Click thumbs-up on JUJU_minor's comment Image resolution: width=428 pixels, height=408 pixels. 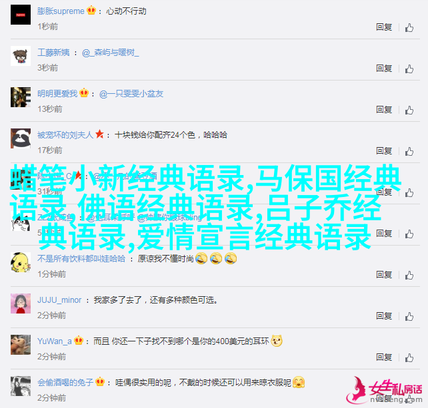pos(409,316)
